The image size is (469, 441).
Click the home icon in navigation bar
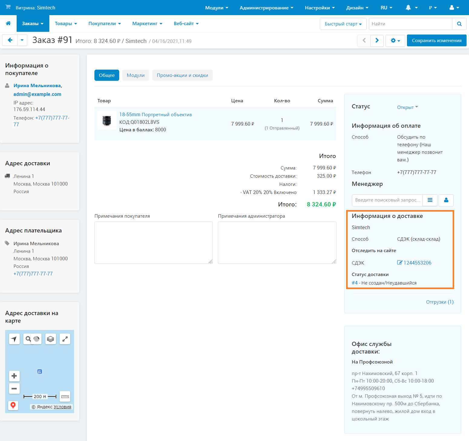(8, 23)
